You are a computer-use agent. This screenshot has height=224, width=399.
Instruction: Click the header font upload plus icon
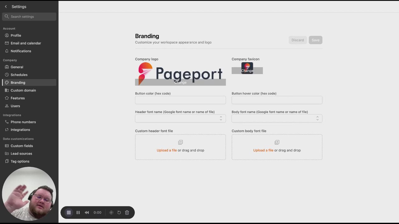point(180,142)
